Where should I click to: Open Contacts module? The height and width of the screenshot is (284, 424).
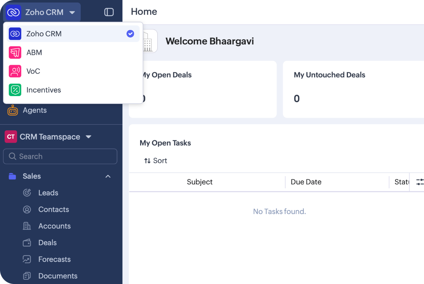pyautogui.click(x=54, y=209)
